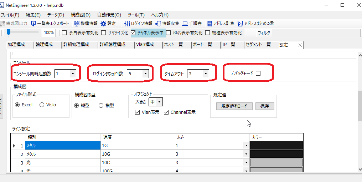Click the 規定値をロード button
The width and height of the screenshot is (362, 182).
coord(234,106)
